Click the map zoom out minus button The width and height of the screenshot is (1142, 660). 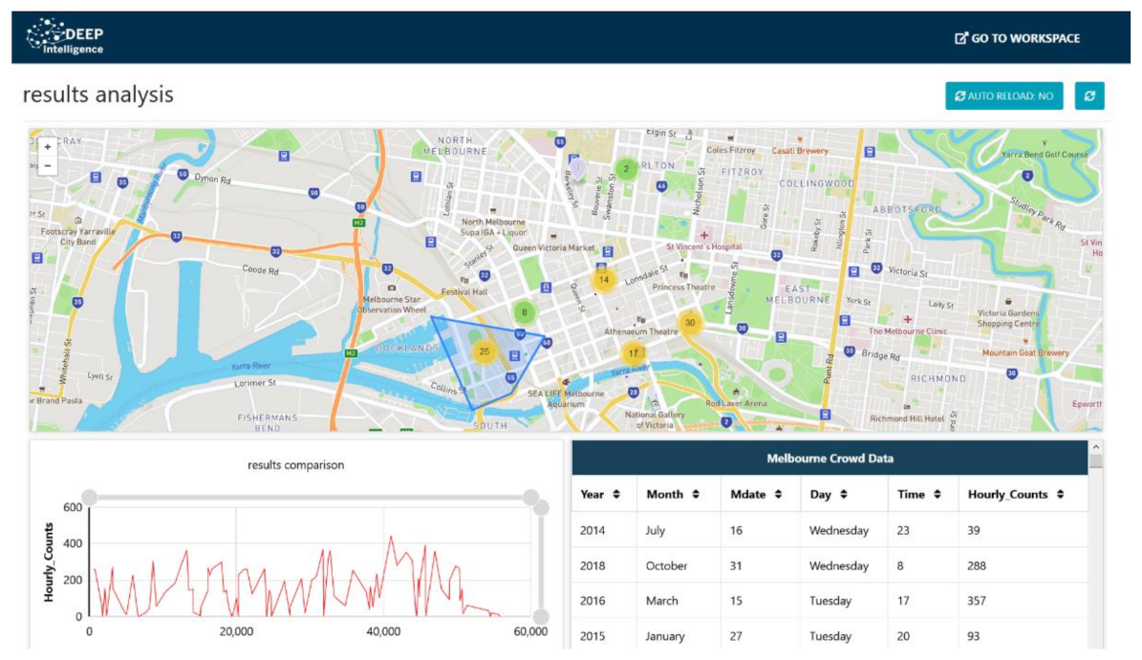tap(47, 165)
